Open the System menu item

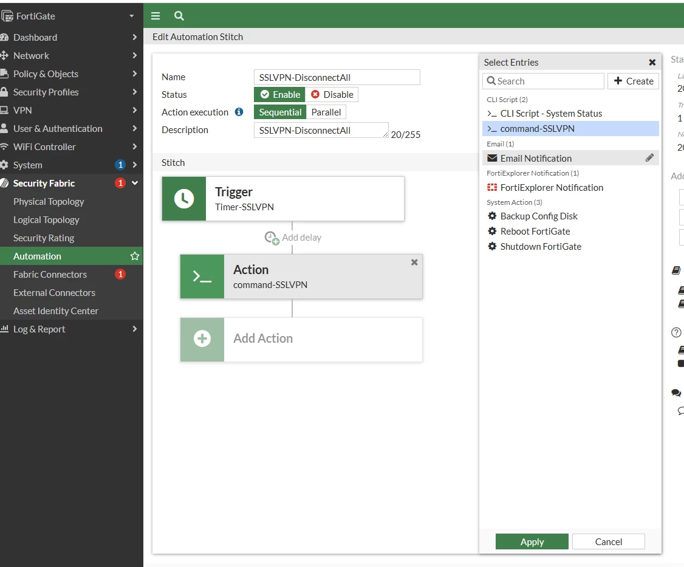(x=72, y=165)
